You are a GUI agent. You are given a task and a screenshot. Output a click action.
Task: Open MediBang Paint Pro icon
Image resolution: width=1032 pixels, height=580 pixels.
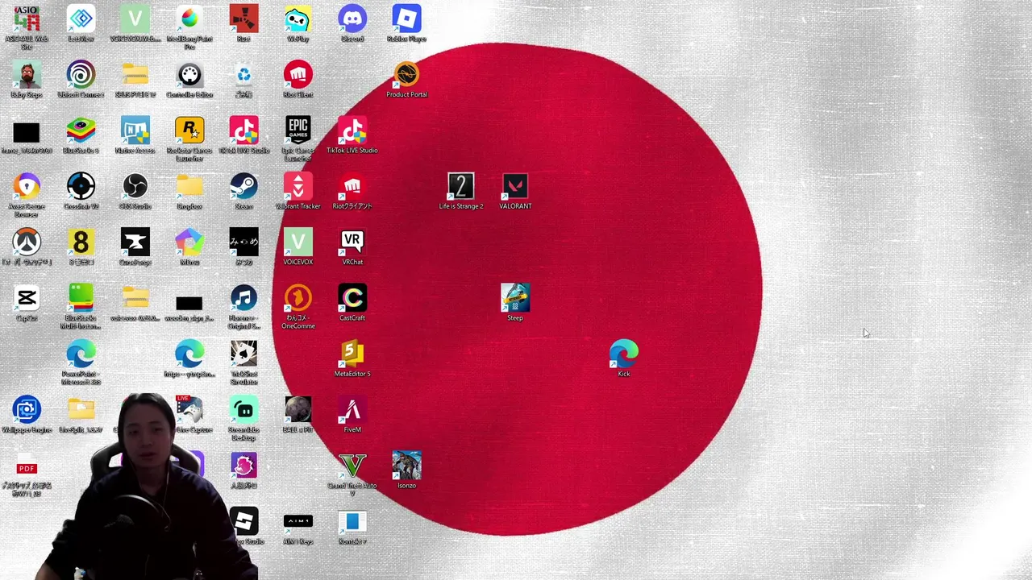[x=189, y=19]
